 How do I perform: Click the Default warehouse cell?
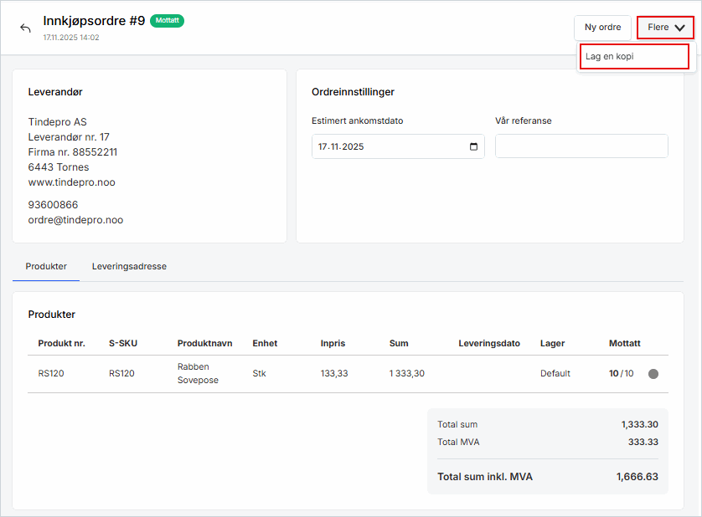[x=555, y=374]
